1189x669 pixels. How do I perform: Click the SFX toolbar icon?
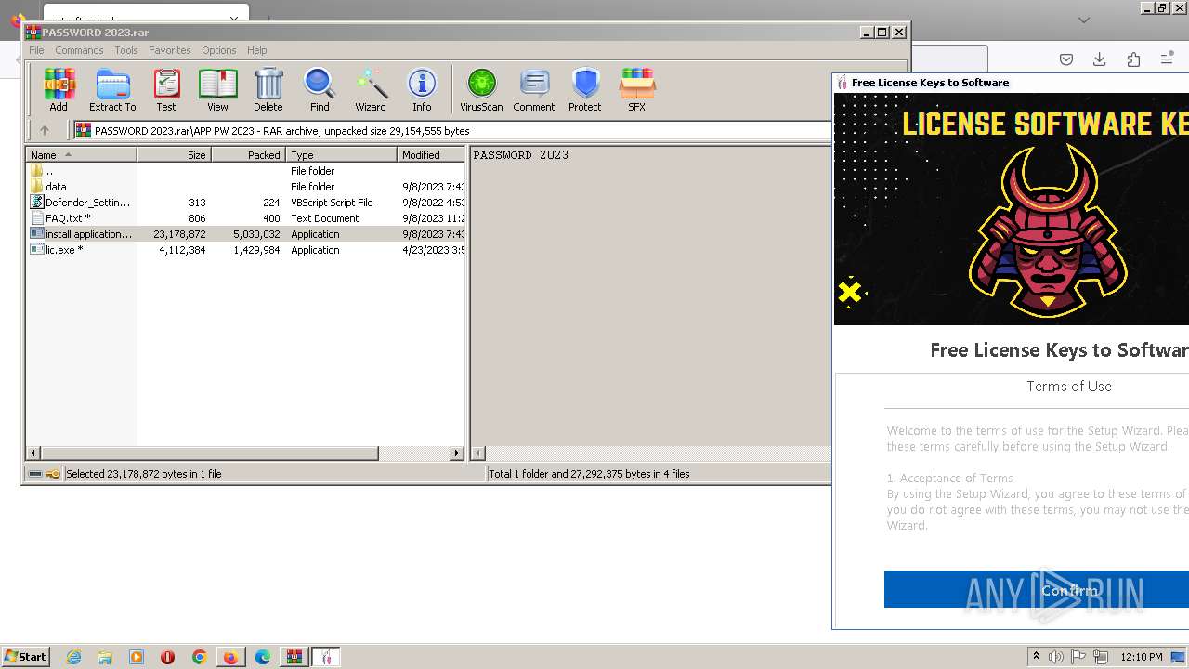636,90
